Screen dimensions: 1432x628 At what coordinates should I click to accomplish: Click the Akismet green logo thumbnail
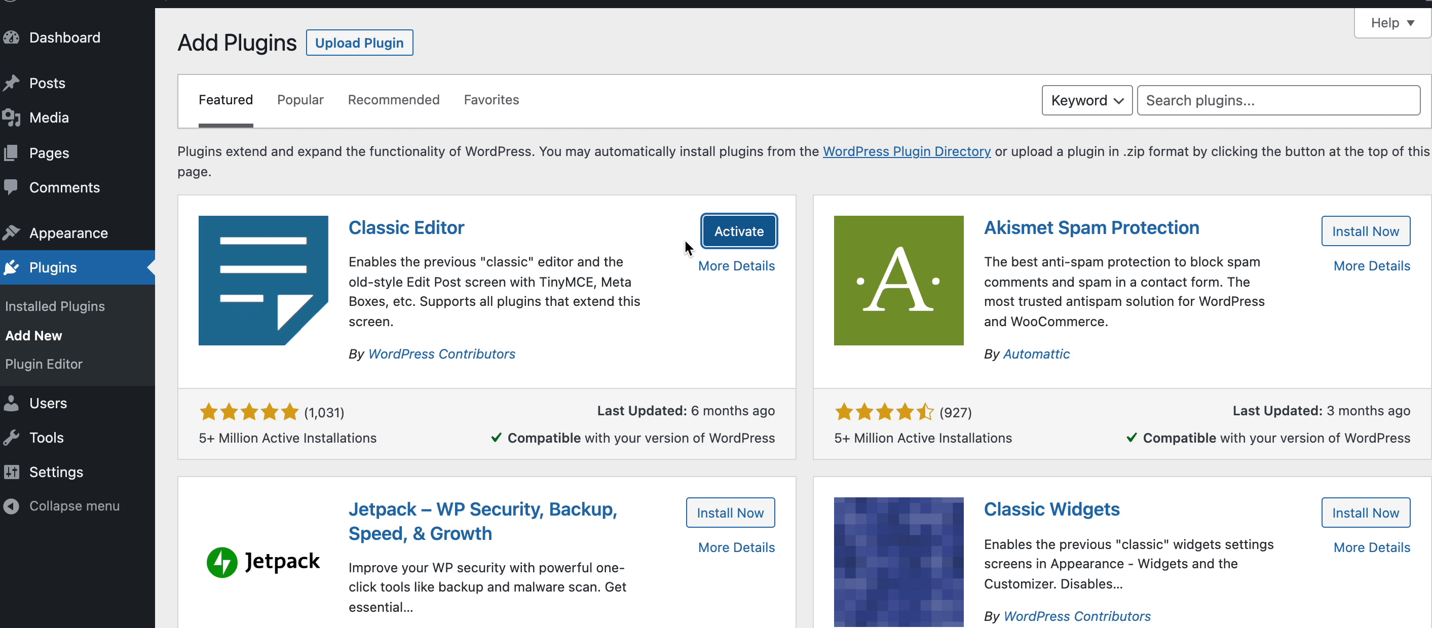[898, 280]
